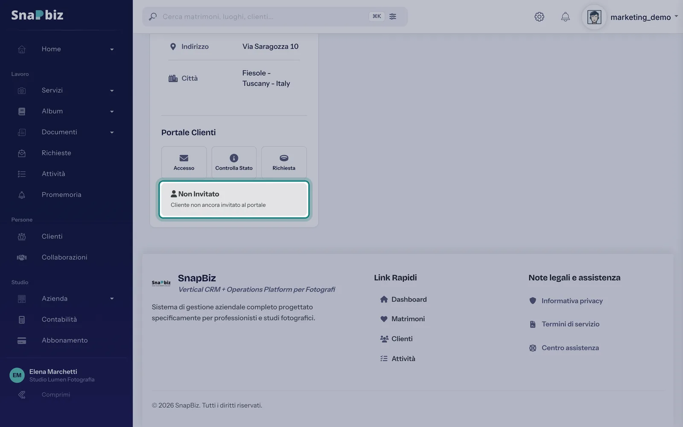Open Informativa privacy link
This screenshot has height=427, width=683.
566,301
